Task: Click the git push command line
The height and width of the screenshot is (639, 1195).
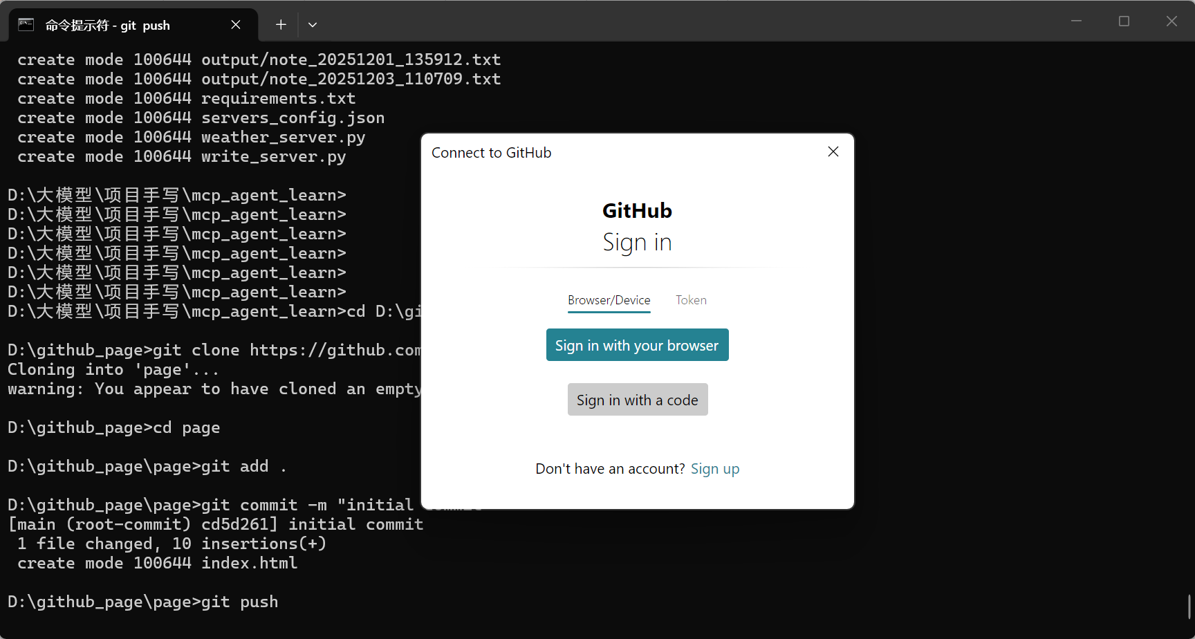Action: (143, 602)
